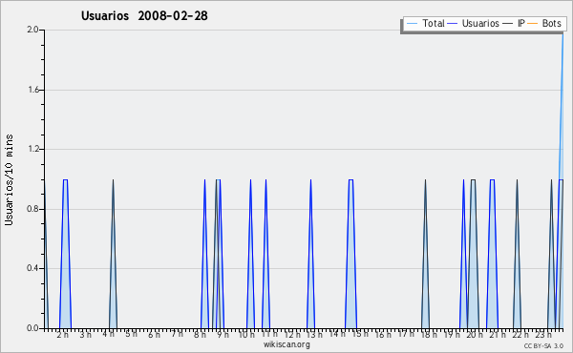The image size is (573, 353).
Task: Click the 2 h x-axis label
Action: (62, 335)
